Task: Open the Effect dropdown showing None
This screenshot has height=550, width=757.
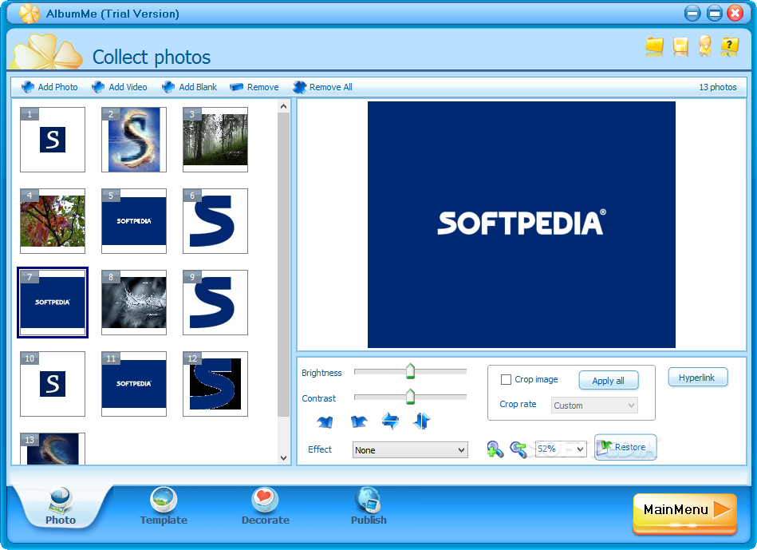Action: pyautogui.click(x=410, y=450)
